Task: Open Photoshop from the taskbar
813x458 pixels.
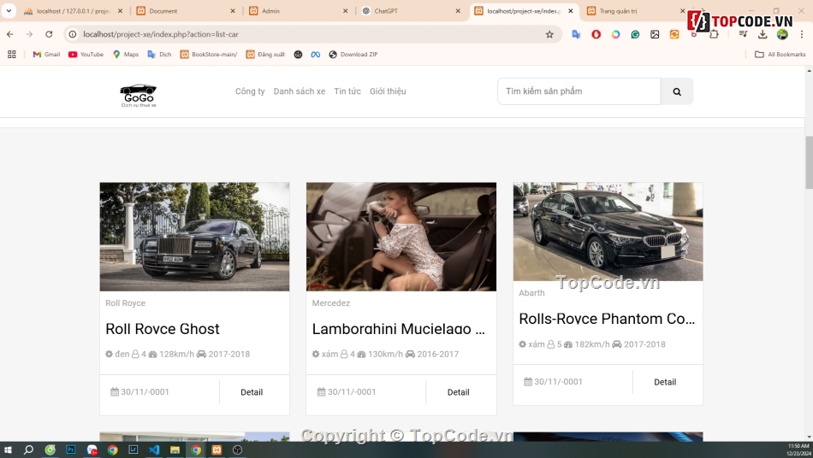Action: (70, 449)
